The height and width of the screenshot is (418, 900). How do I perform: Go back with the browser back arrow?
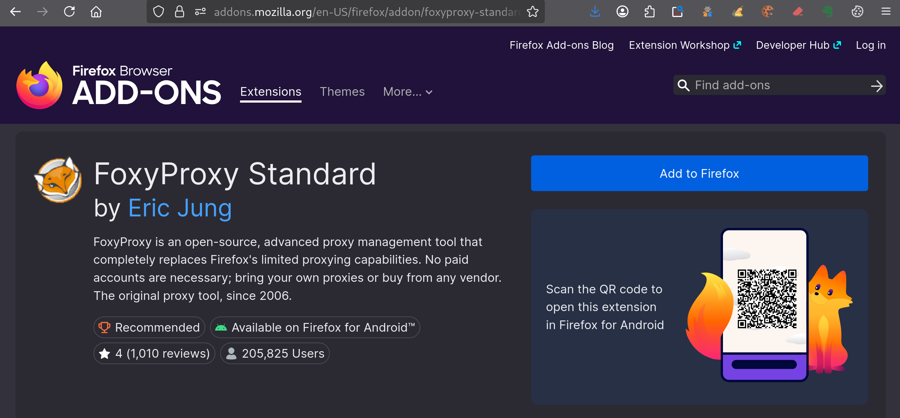[15, 12]
